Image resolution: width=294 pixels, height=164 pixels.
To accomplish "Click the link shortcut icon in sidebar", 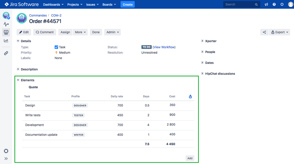I will 6,53.
